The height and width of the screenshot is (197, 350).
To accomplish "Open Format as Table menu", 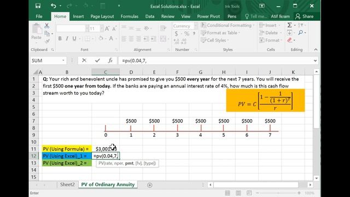I will click(x=220, y=33).
